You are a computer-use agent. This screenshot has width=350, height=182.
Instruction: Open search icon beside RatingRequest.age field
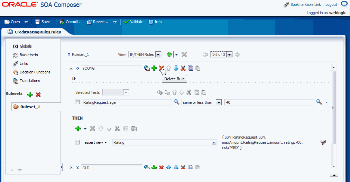point(177,102)
